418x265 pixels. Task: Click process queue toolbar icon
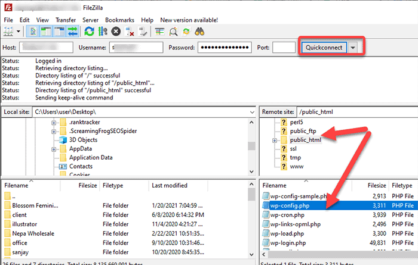(x=102, y=31)
